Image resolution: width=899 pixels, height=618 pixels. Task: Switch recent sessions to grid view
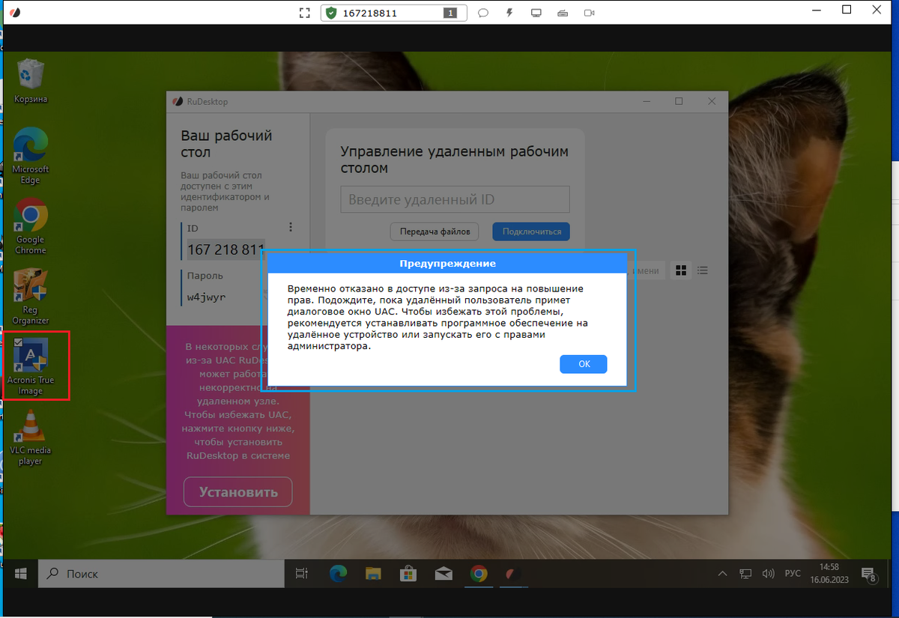[681, 270]
